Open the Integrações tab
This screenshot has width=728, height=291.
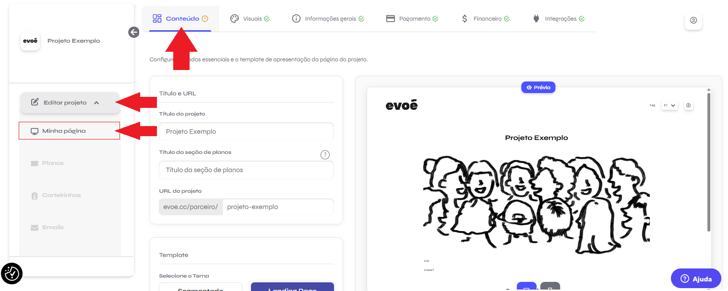click(x=559, y=19)
